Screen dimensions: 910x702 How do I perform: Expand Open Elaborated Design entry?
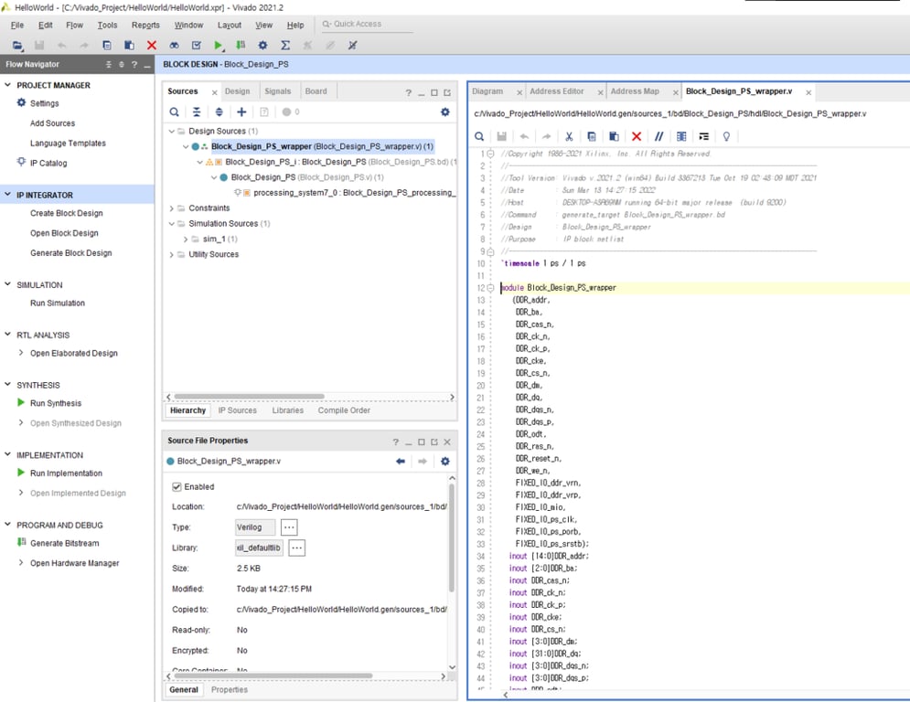pyautogui.click(x=22, y=353)
